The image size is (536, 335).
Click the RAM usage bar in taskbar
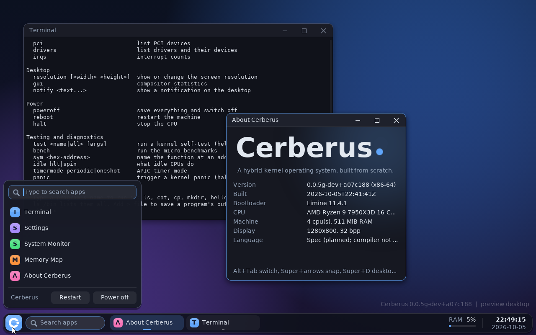462,326
